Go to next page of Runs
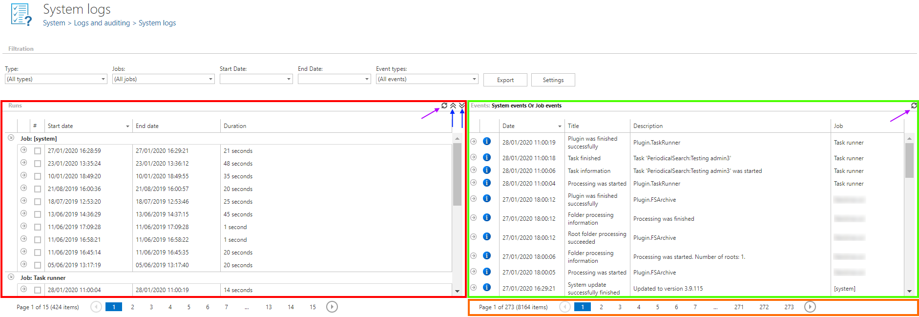 [x=332, y=307]
